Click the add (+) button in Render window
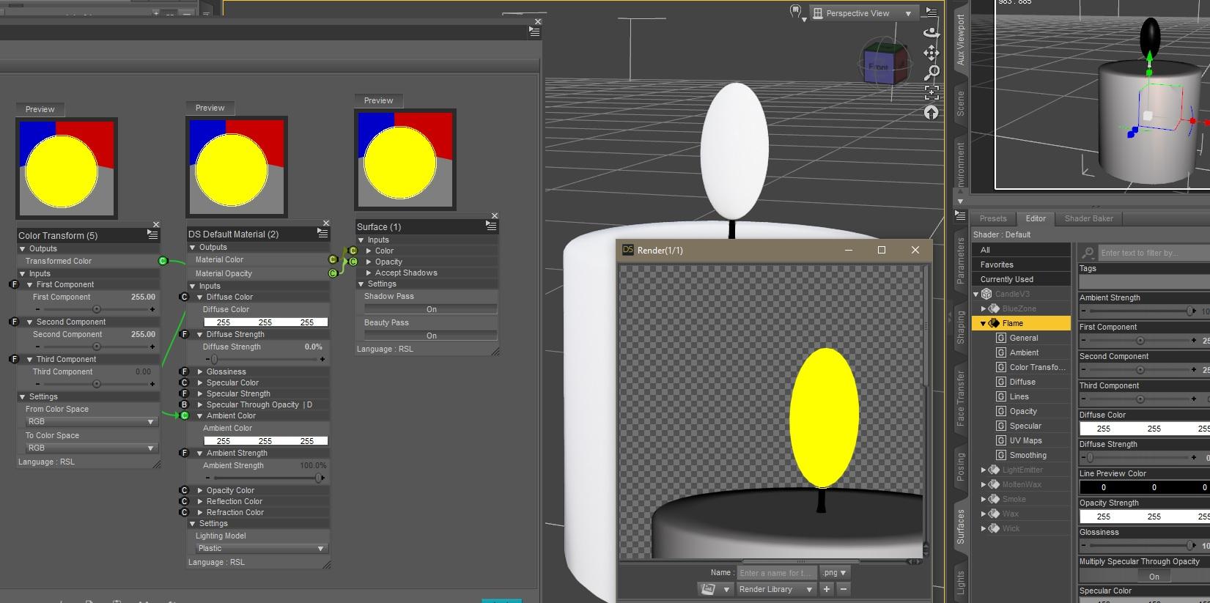1210x603 pixels. click(x=827, y=589)
